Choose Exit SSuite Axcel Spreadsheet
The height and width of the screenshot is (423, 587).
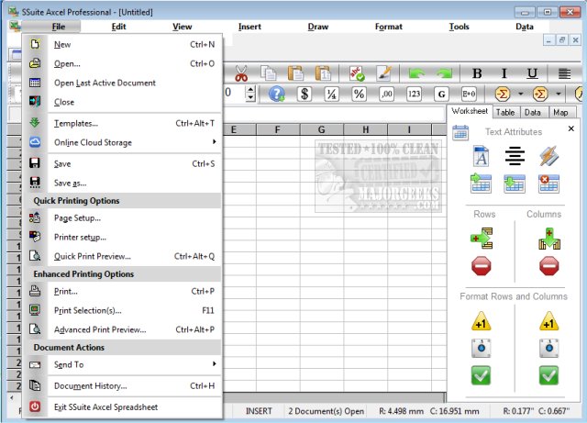coord(124,406)
